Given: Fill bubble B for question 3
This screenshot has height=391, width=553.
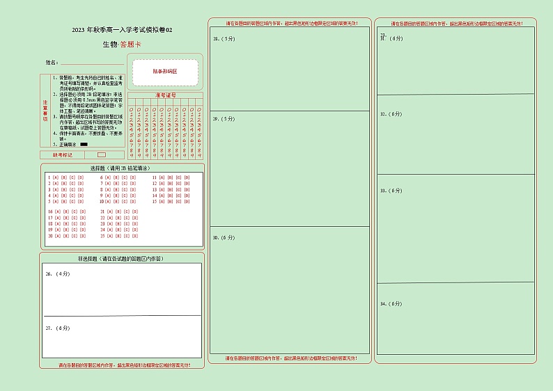Looking at the screenshot, I should tap(64, 189).
